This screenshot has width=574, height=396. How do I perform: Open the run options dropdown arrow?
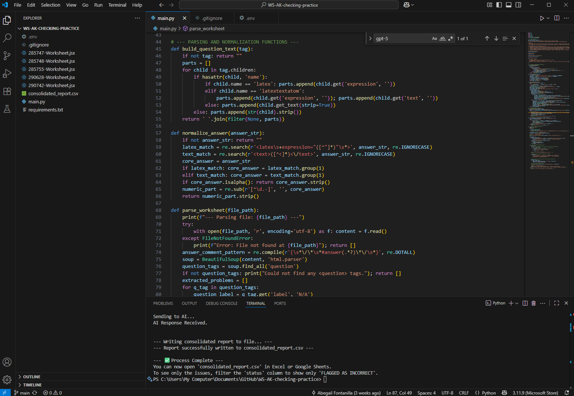pyautogui.click(x=548, y=18)
